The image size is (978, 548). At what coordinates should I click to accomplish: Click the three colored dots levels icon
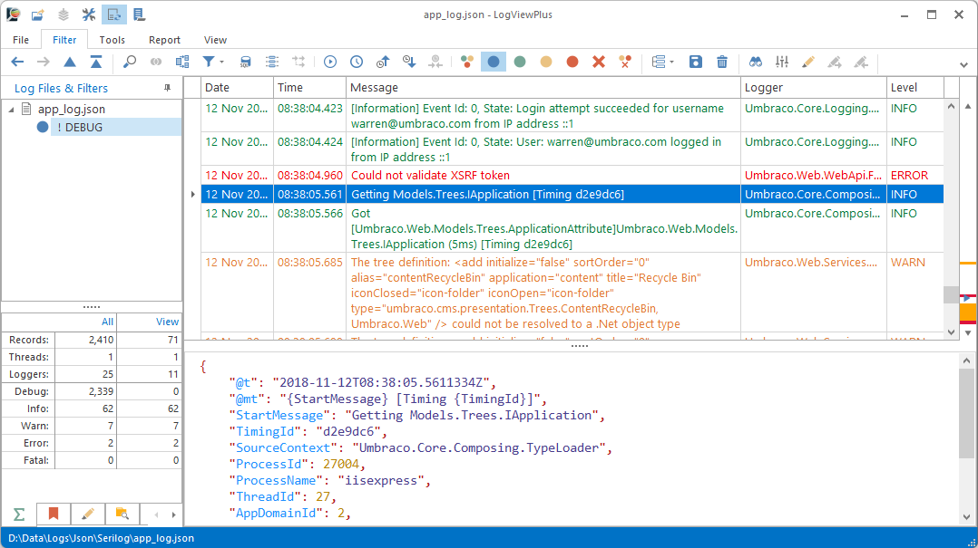(467, 62)
